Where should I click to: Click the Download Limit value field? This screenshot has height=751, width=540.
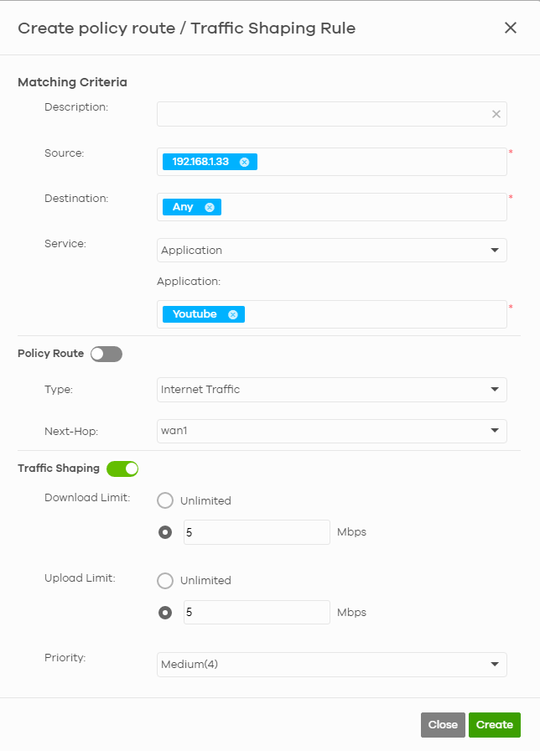(x=257, y=532)
